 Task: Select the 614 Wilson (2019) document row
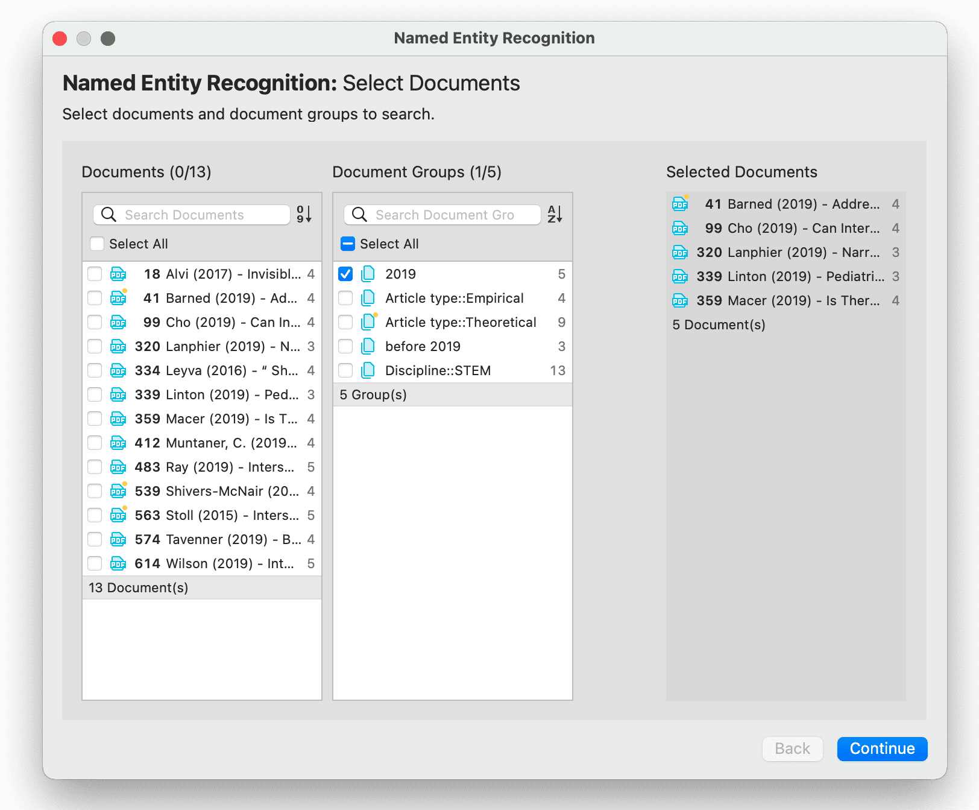click(x=202, y=563)
